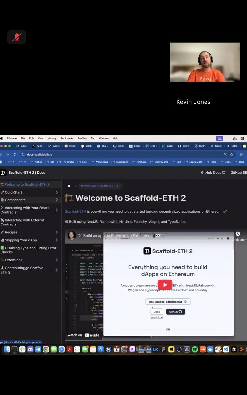This screenshot has height=395, width=247.
Task: Open the Substreams bookmark folder
Action: (159, 162)
